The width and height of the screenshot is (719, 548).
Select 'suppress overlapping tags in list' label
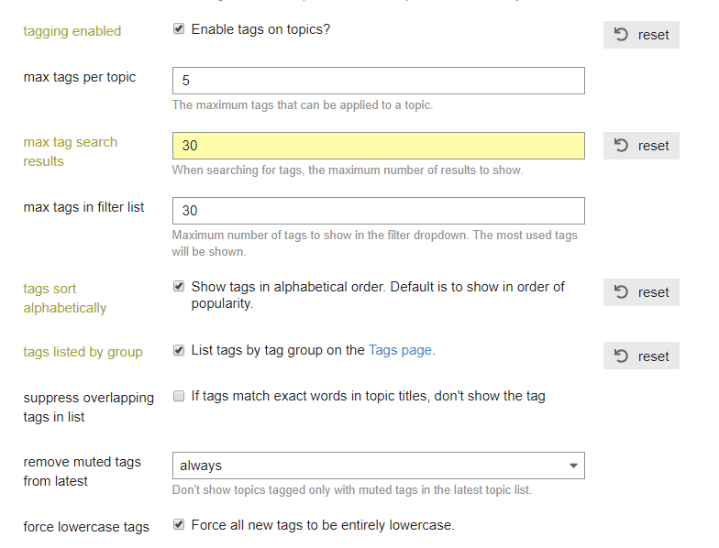click(88, 407)
